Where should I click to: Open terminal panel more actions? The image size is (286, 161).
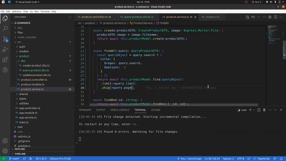[270, 110]
